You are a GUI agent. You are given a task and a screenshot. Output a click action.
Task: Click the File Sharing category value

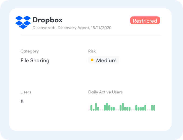(35, 61)
